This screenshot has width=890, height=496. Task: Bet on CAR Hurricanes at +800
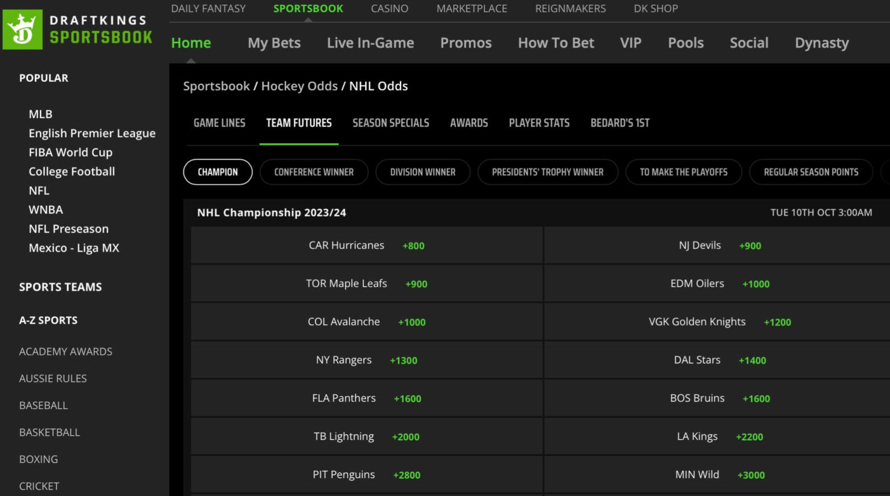367,246
